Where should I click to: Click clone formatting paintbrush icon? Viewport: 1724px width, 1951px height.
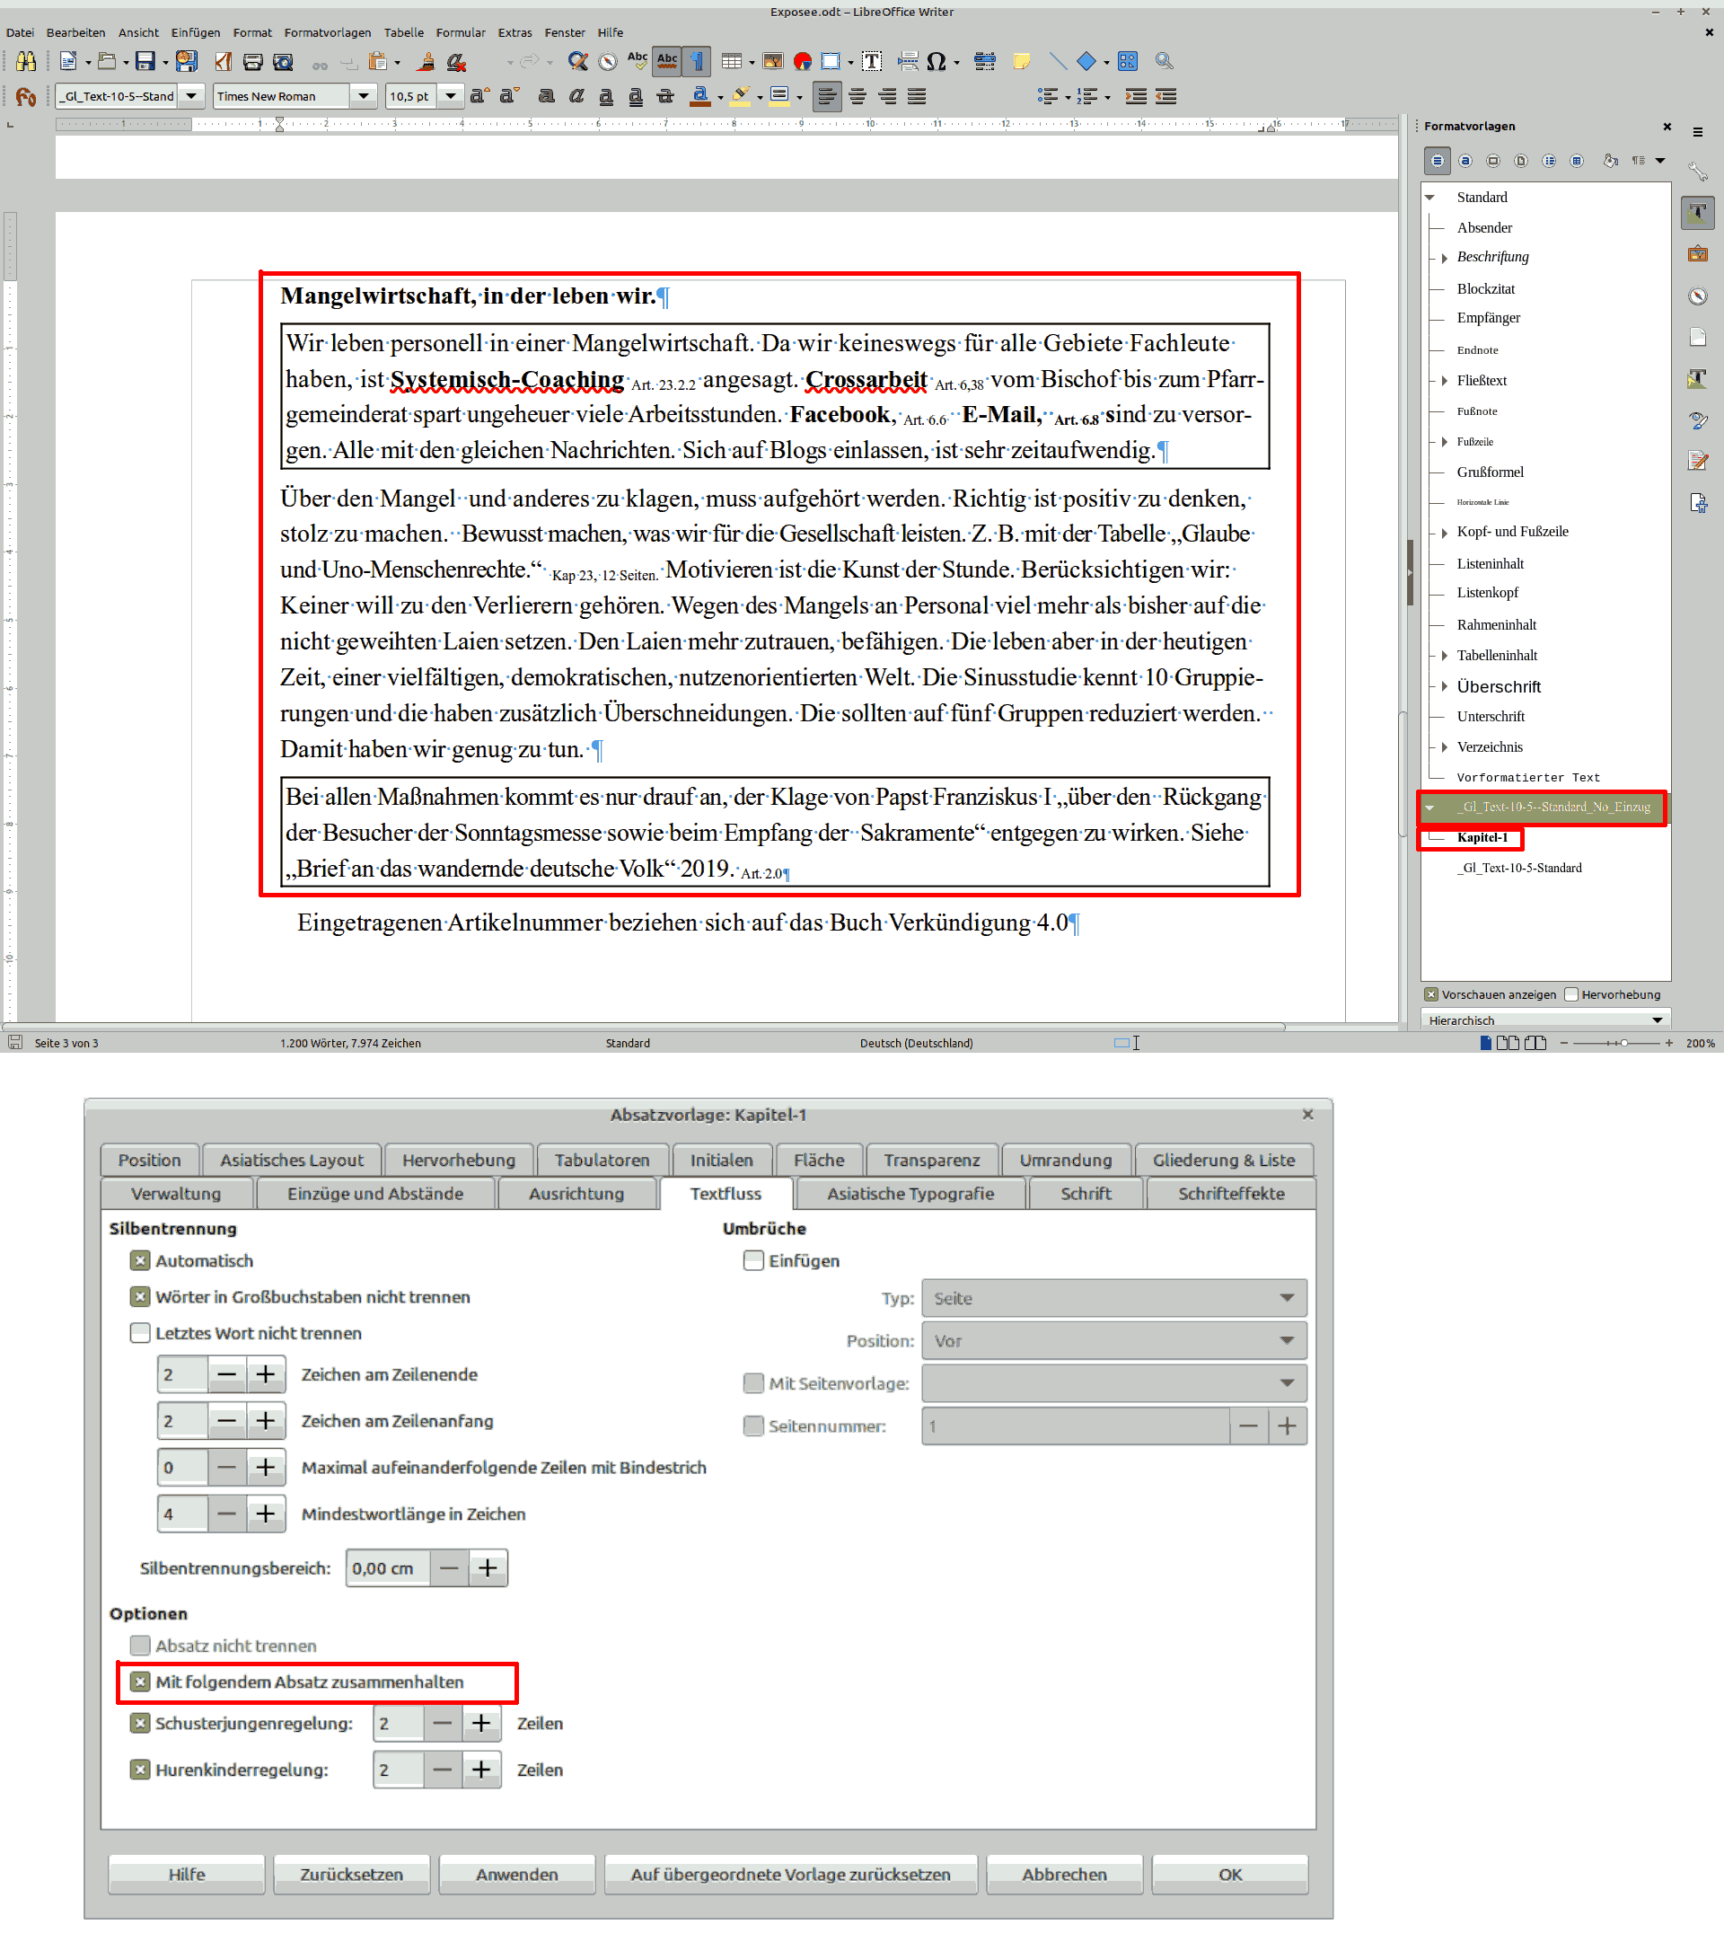pyautogui.click(x=427, y=62)
